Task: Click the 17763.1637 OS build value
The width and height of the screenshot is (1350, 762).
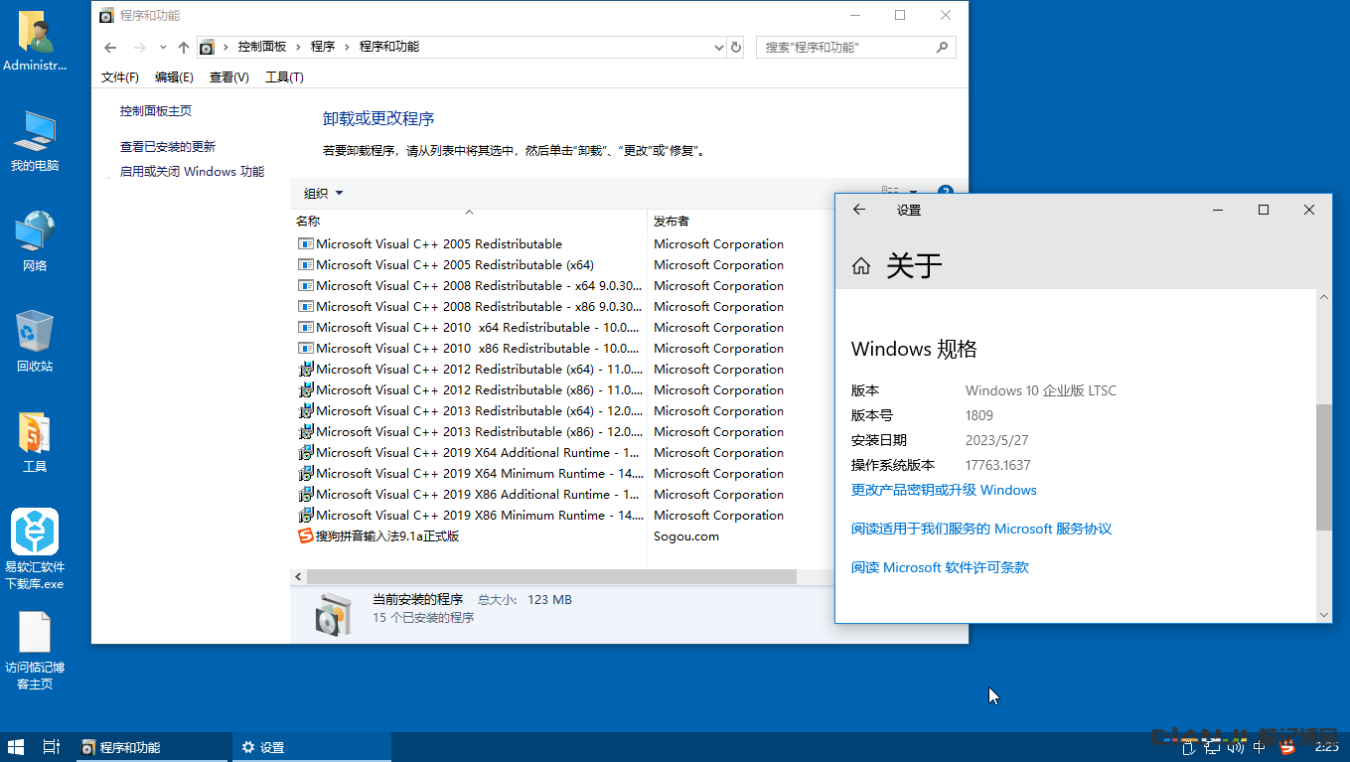Action: pyautogui.click(x=998, y=465)
